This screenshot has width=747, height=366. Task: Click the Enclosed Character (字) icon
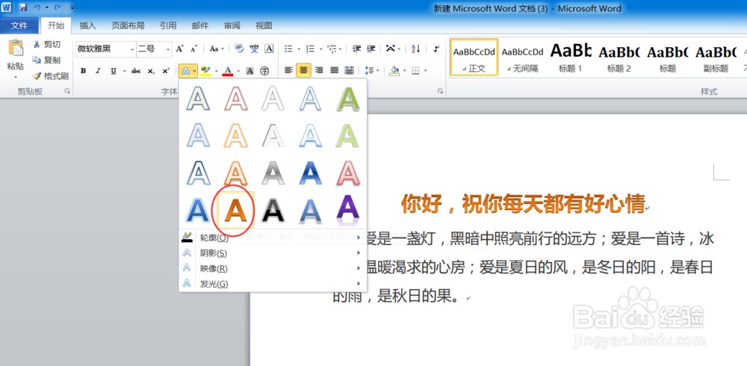[264, 71]
